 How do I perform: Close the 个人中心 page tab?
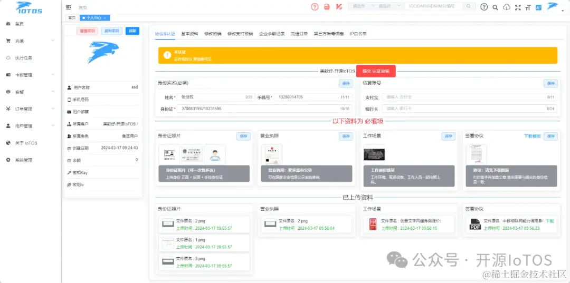(105, 18)
